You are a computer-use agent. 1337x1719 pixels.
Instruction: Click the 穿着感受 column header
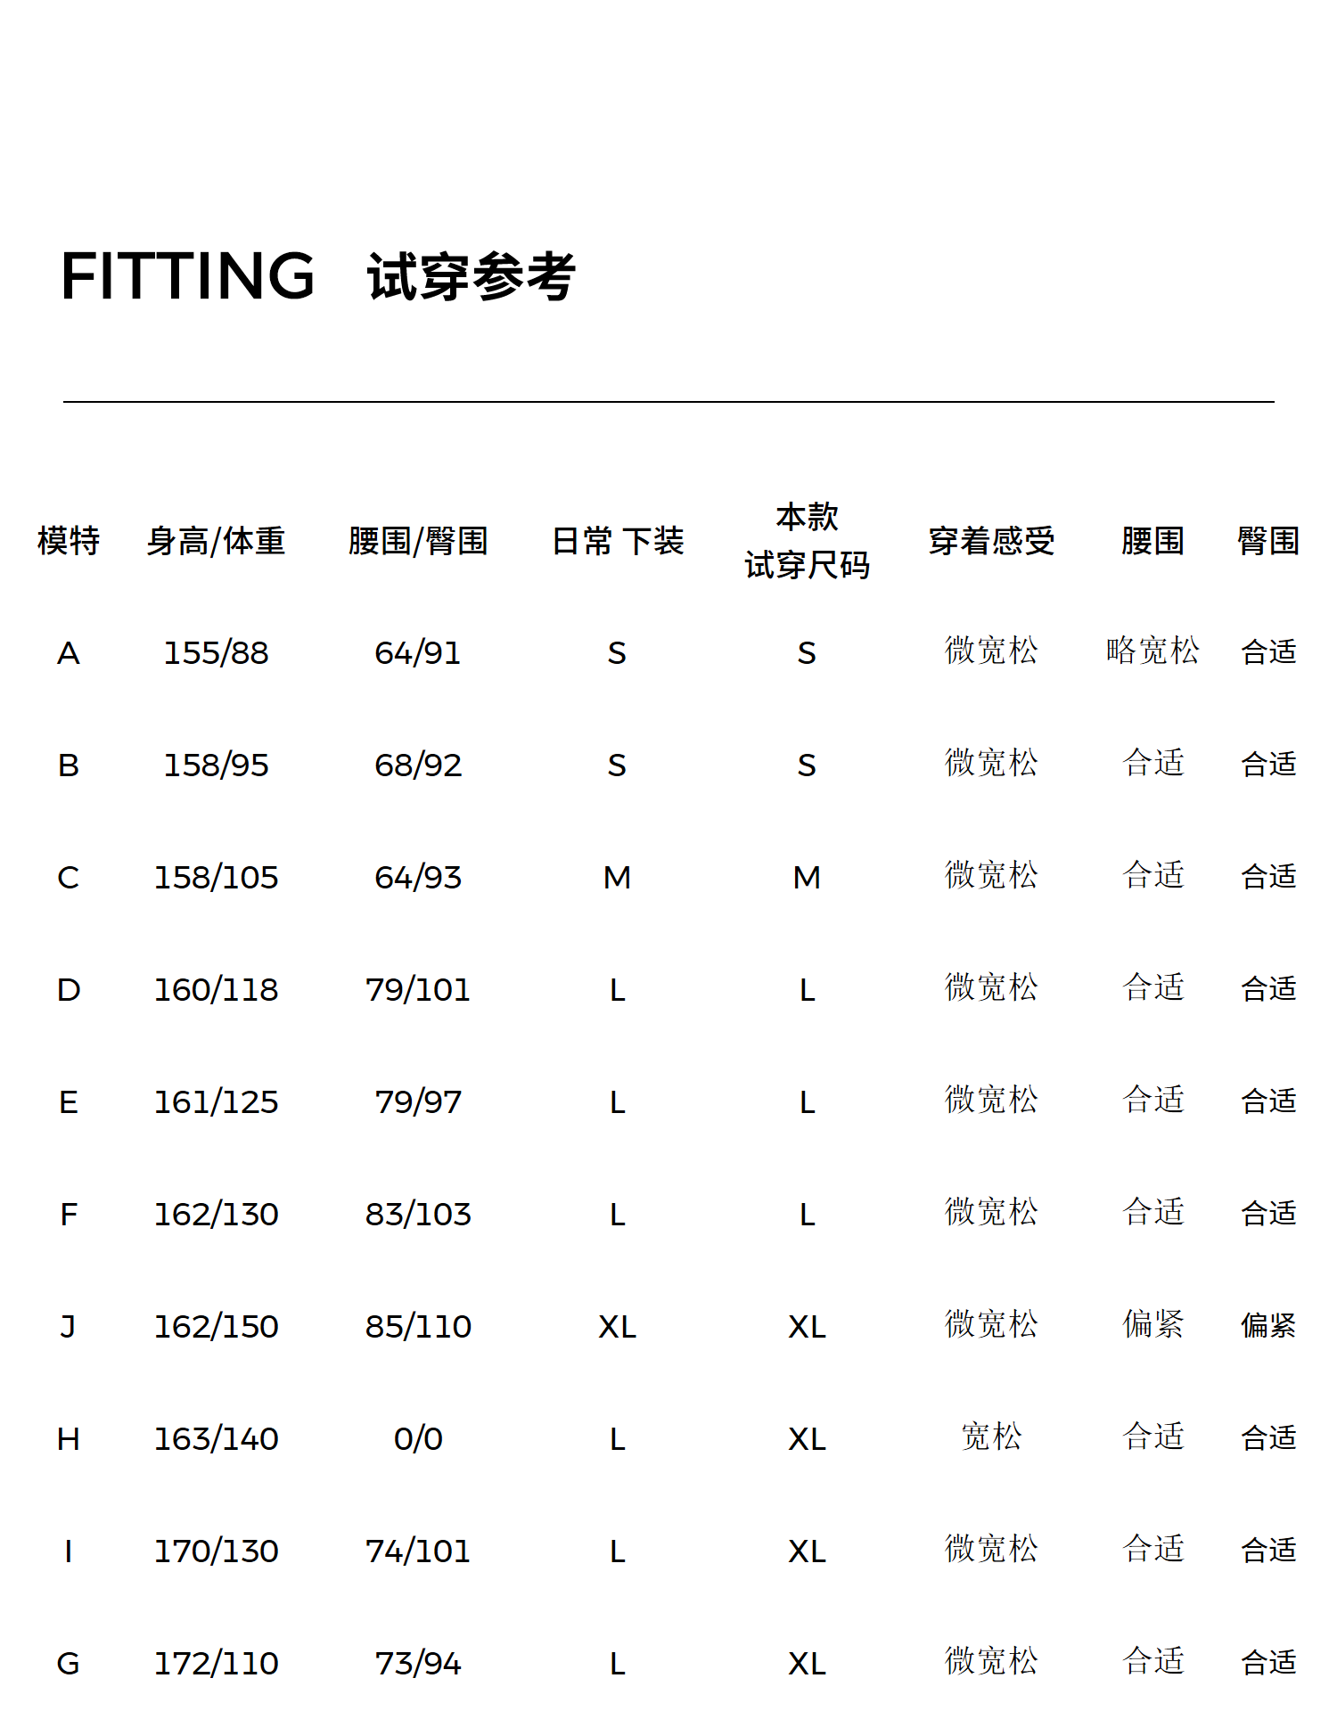coord(991,541)
